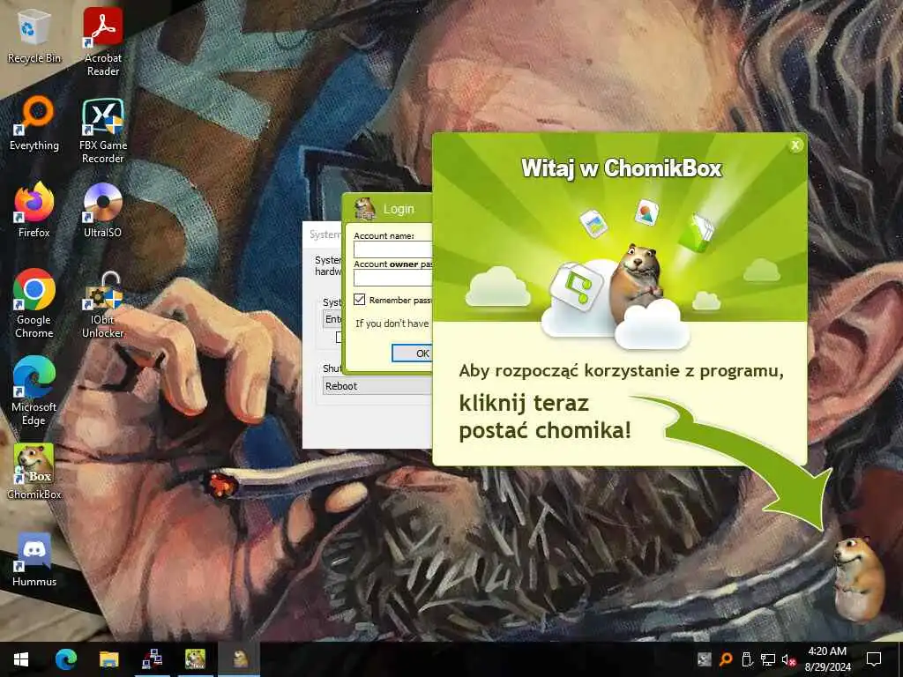Screen dimensions: 903x677
Task: Open the notification center icon
Action: click(874, 659)
